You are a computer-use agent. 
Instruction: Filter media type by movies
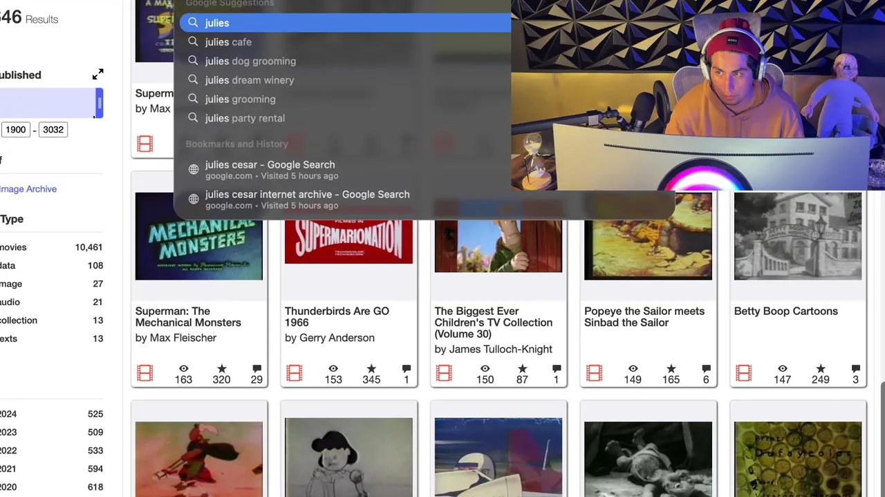coord(13,247)
